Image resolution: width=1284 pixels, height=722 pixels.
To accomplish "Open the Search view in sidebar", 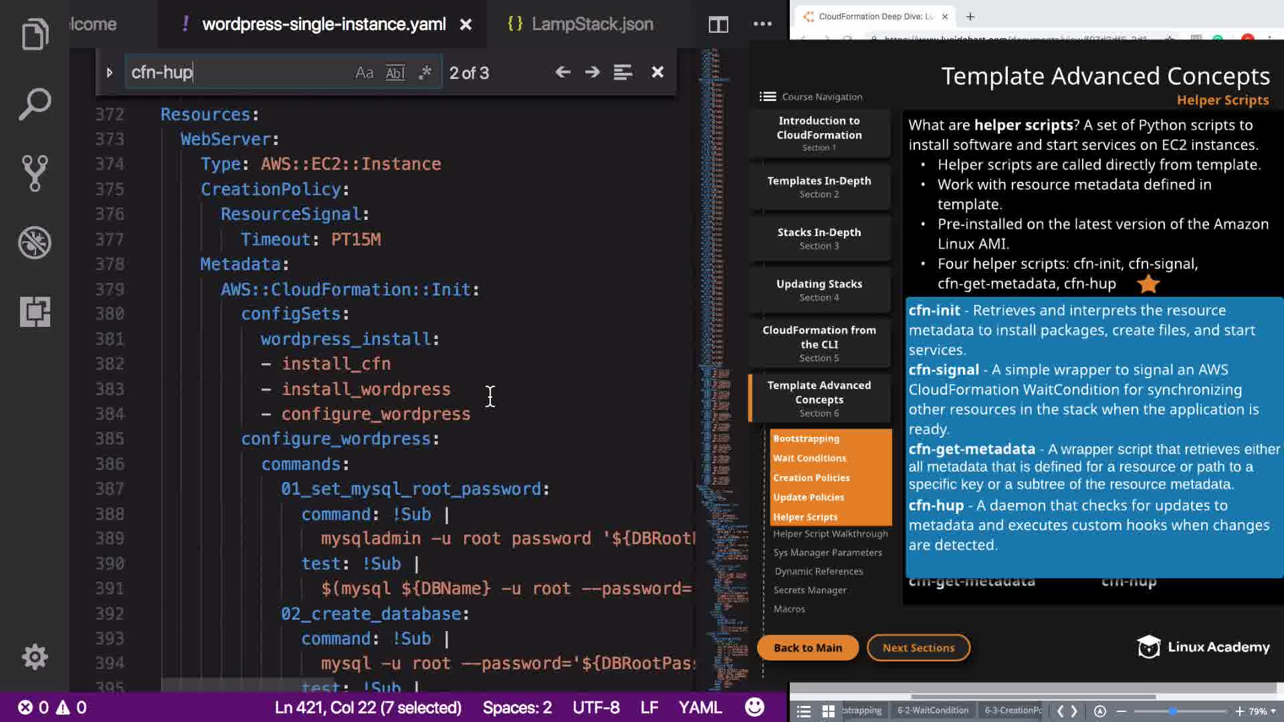I will click(35, 104).
